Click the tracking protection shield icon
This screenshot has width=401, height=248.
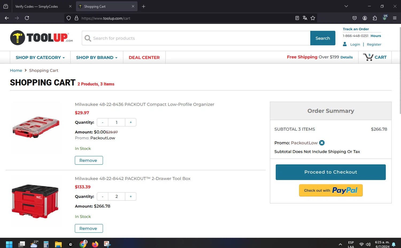point(69,18)
